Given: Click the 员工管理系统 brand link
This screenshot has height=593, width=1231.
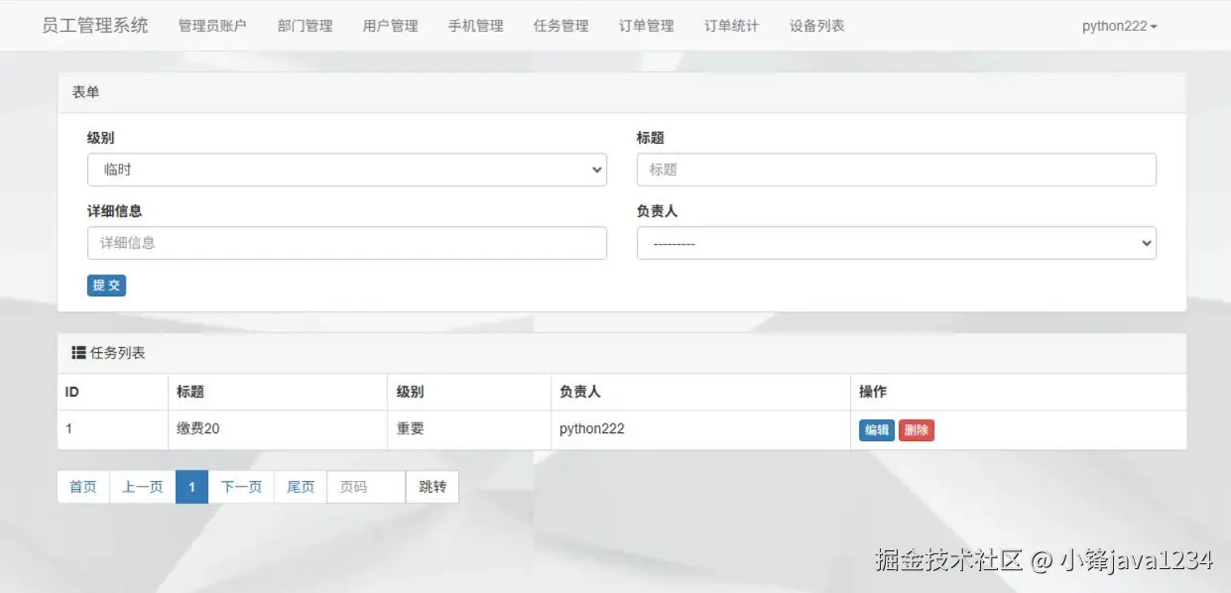Looking at the screenshot, I should 95,26.
